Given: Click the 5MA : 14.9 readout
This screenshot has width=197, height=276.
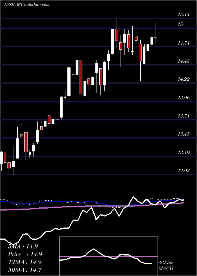Looking at the screenshot, I should tap(23, 246).
